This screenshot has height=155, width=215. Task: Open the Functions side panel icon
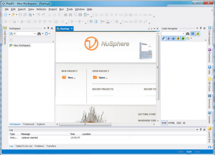210,55
